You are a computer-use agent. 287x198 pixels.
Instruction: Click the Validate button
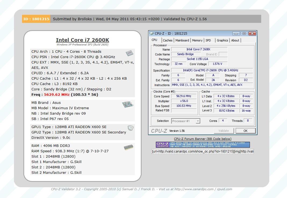224,130
